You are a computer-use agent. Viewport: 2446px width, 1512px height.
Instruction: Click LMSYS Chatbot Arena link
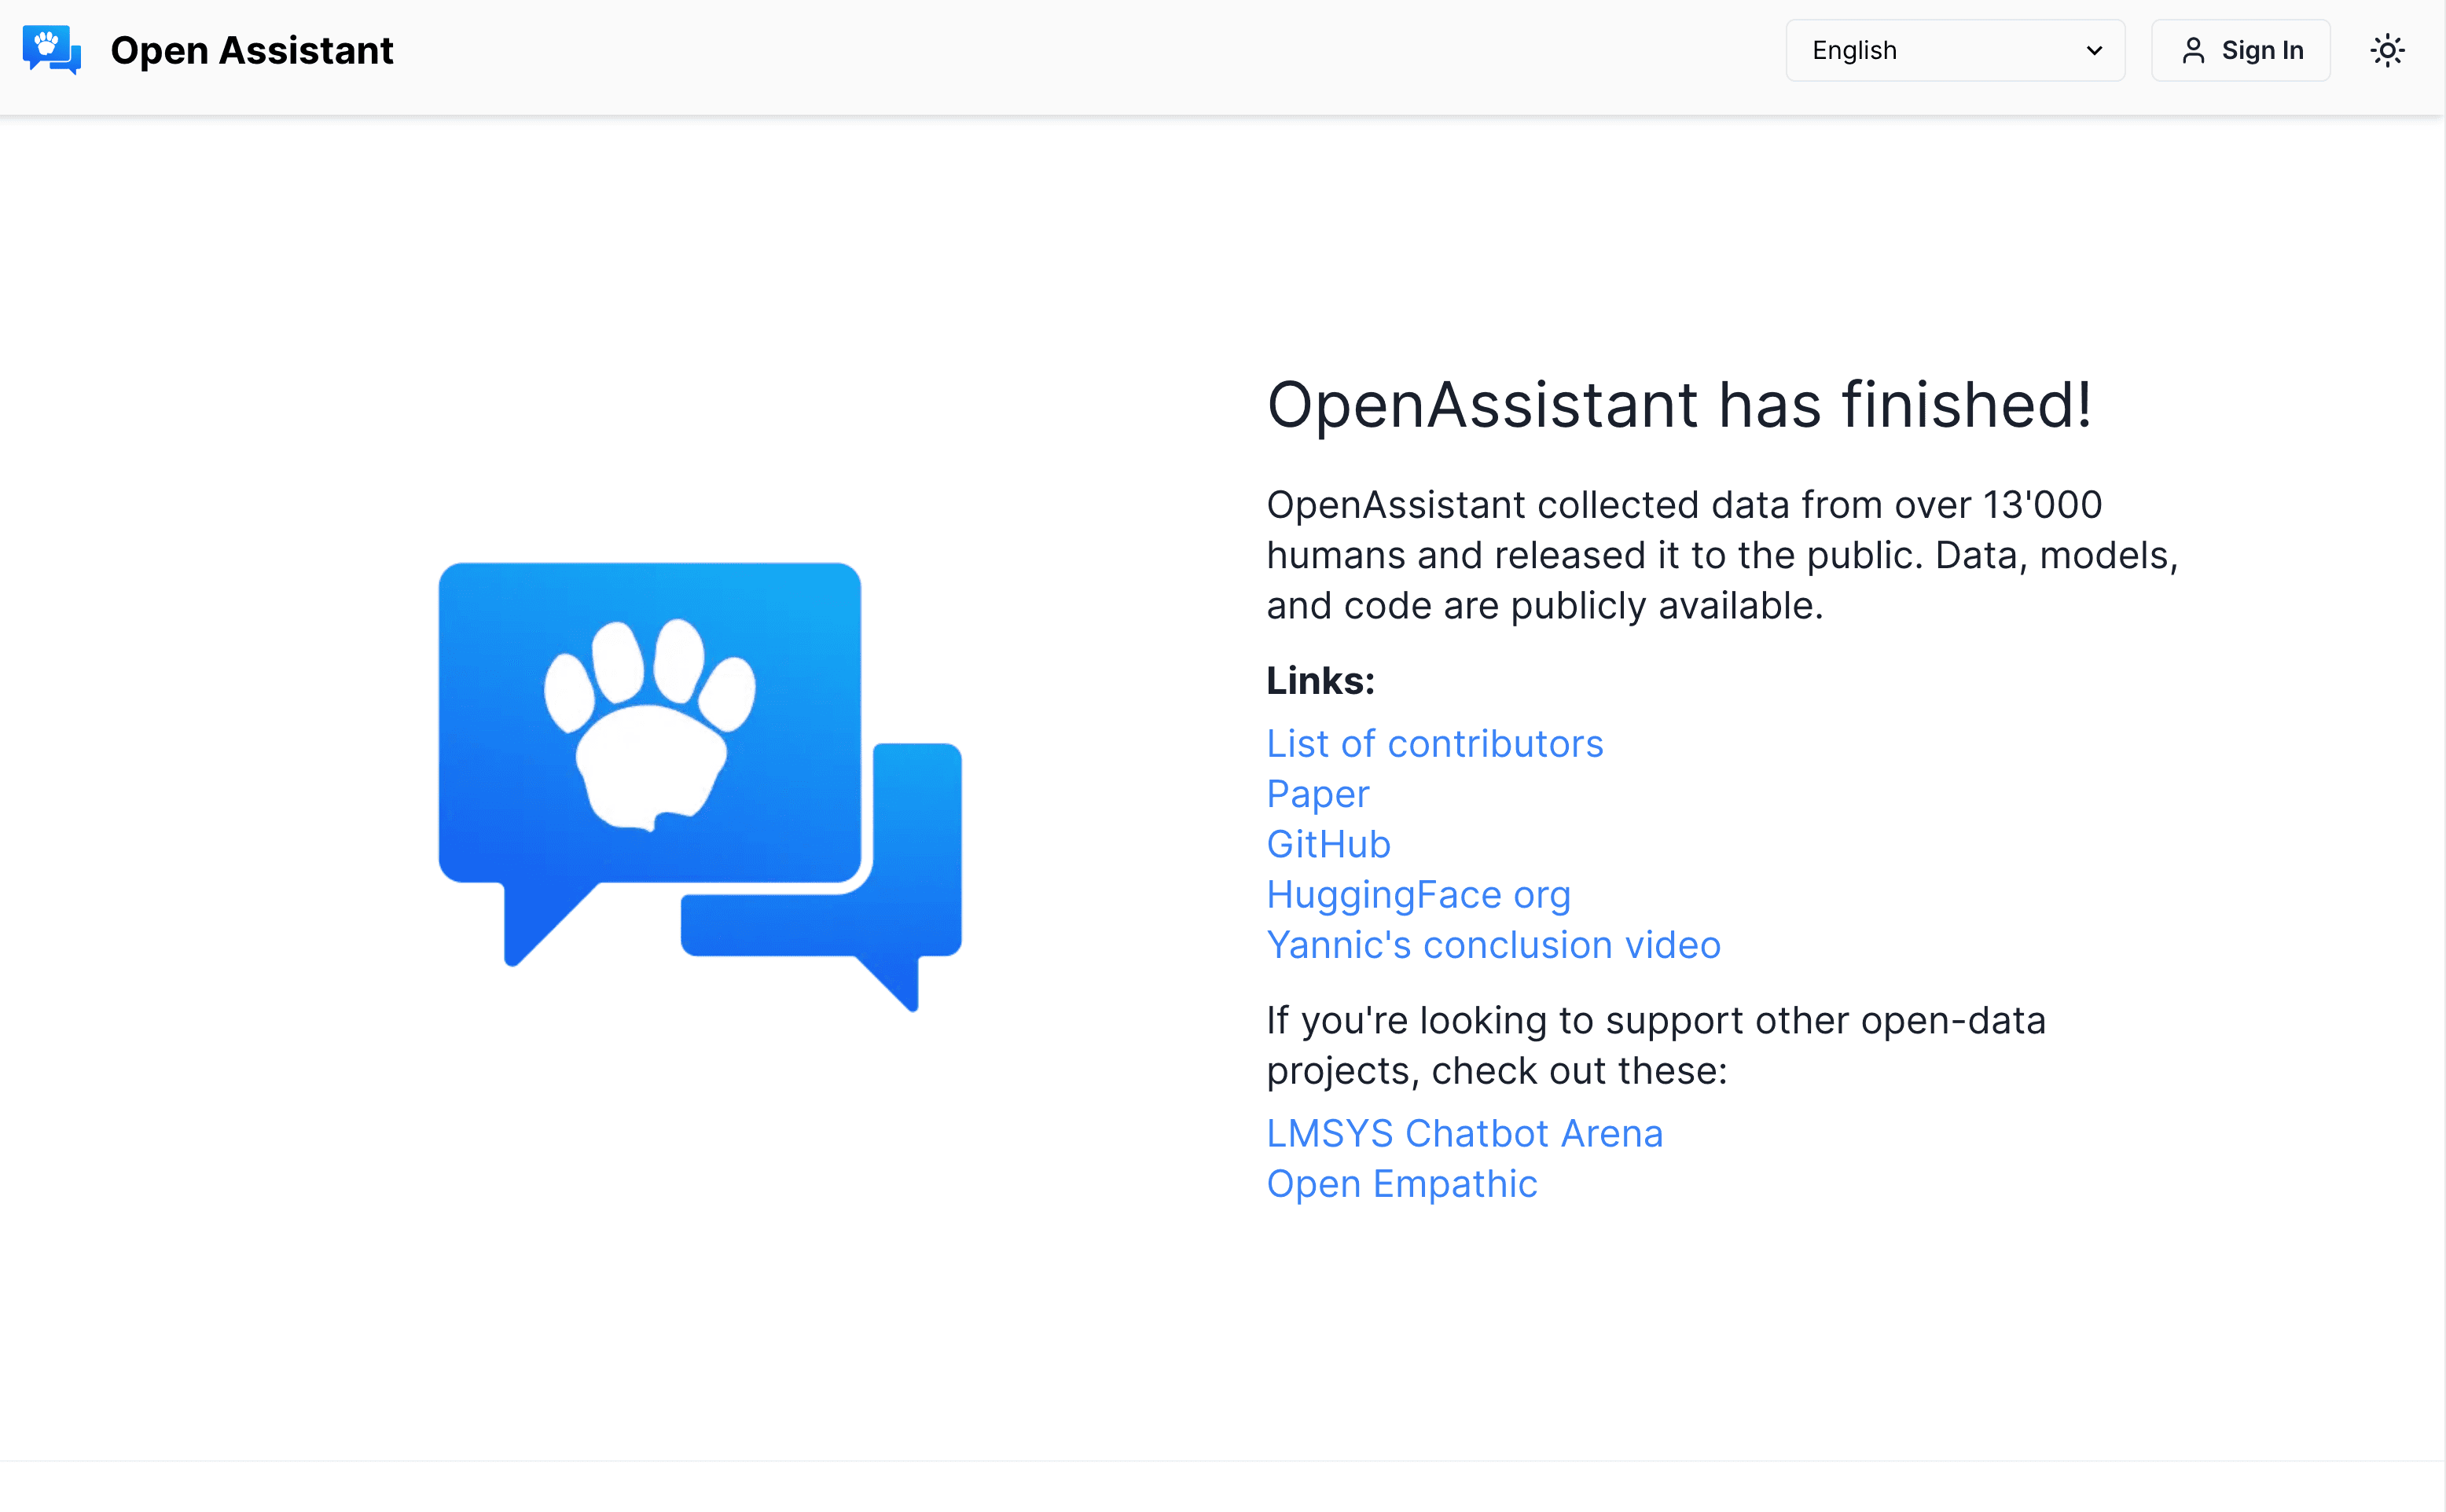tap(1463, 1132)
